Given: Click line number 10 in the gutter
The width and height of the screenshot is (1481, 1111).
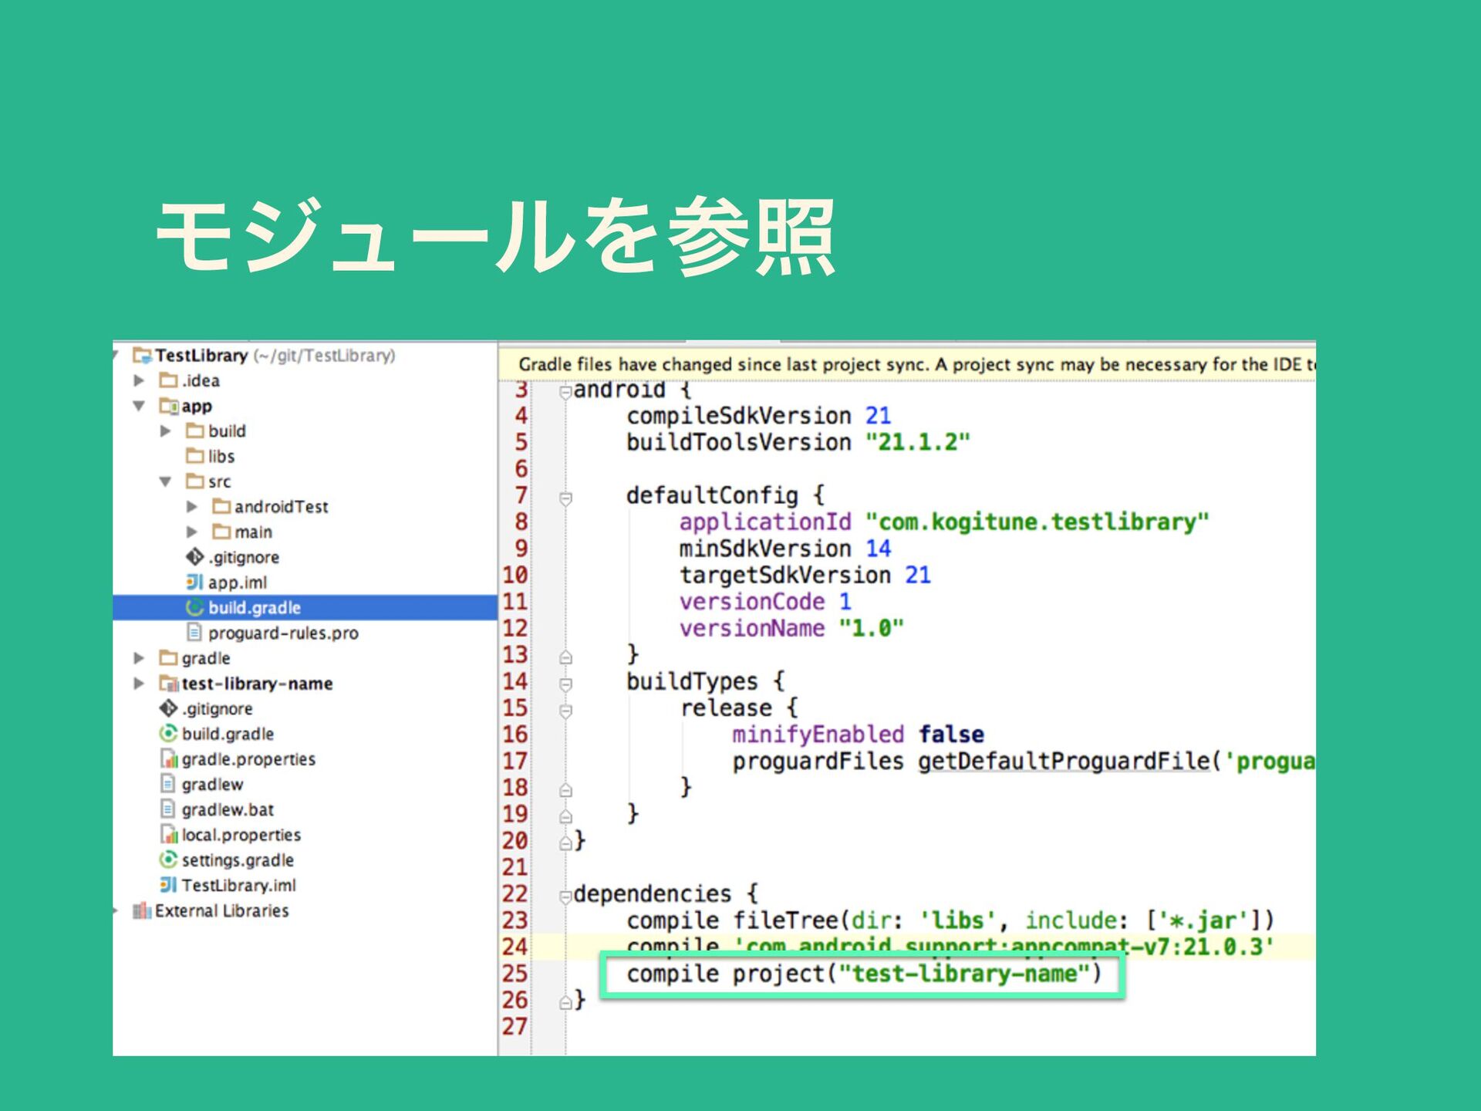Looking at the screenshot, I should (x=515, y=576).
